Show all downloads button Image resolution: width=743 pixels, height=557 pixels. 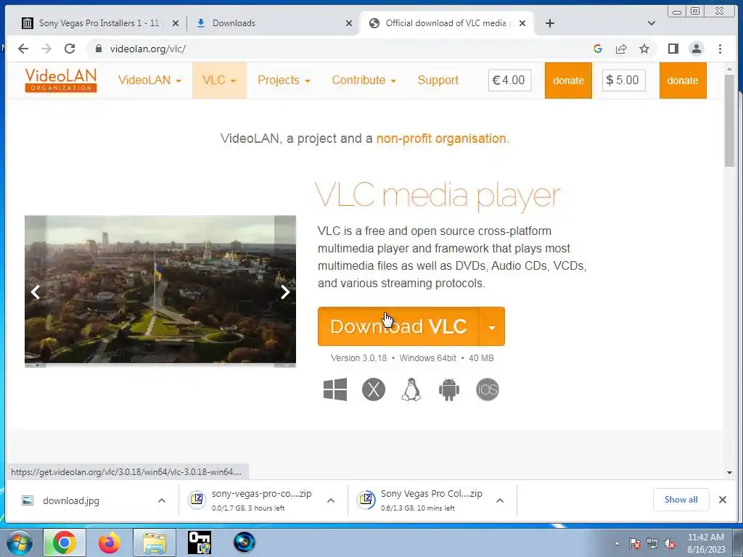click(681, 500)
